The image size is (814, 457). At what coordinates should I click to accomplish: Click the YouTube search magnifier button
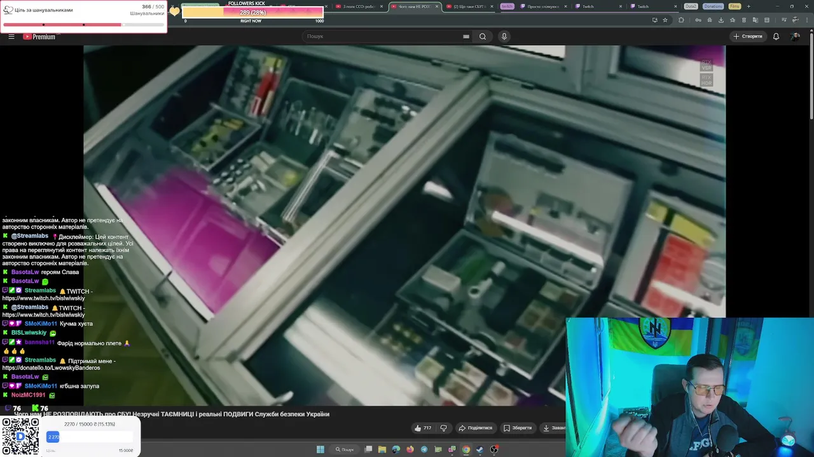[483, 36]
